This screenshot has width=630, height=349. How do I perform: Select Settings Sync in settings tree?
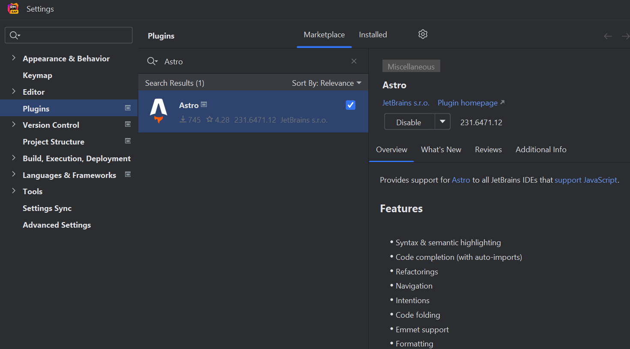click(47, 208)
